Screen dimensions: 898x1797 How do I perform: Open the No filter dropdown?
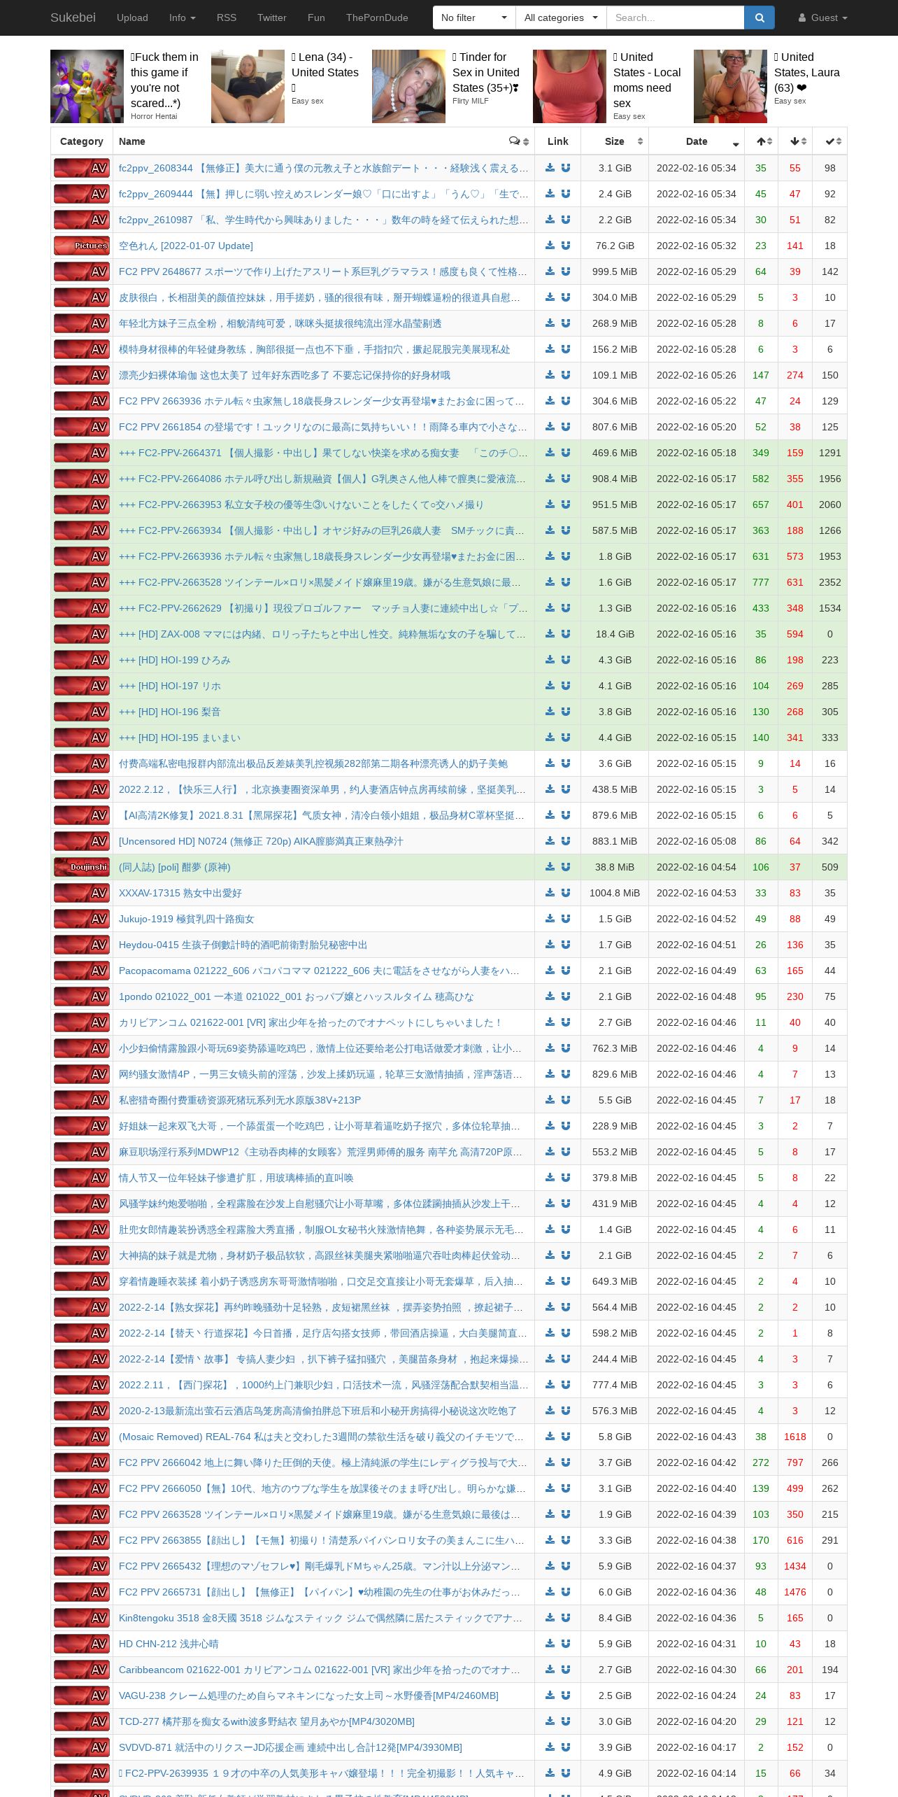(x=474, y=17)
